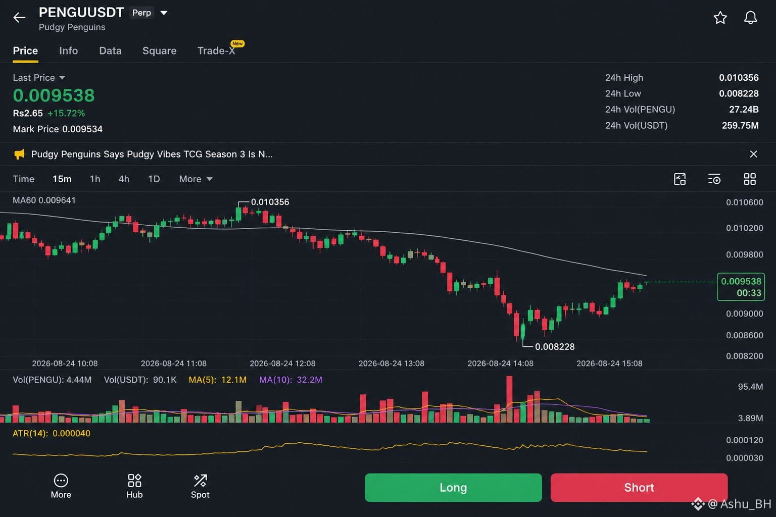
Task: Go back with the left arrow icon
Action: [x=19, y=18]
